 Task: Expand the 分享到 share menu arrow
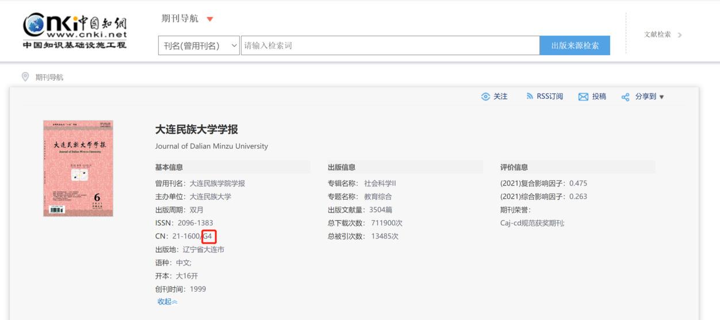click(661, 97)
